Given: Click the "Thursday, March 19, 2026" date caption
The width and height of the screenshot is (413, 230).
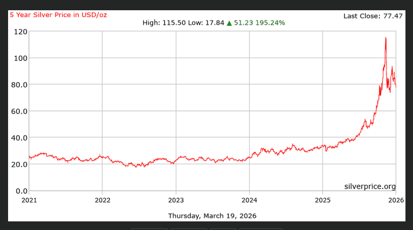Looking at the screenshot, I should [212, 216].
